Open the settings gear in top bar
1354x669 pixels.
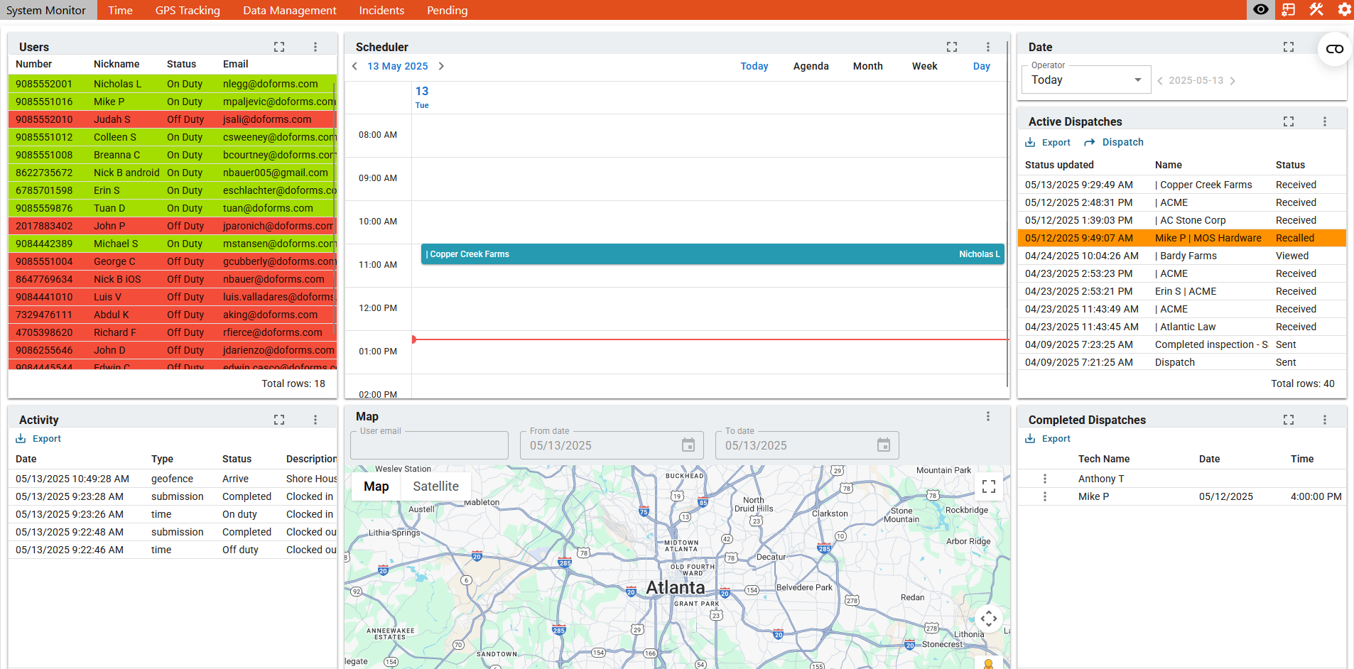click(1344, 9)
